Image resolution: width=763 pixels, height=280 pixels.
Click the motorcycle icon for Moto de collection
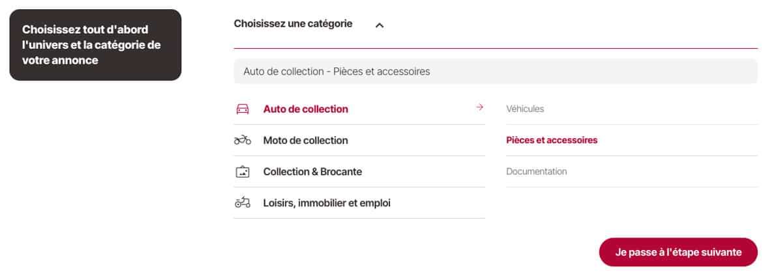point(242,140)
